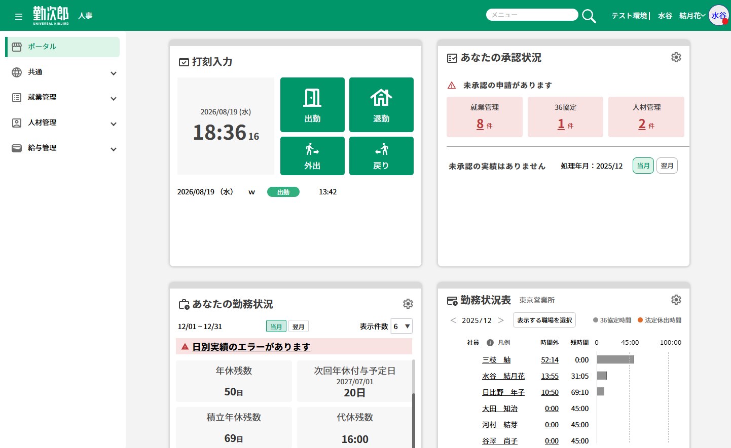Click the 戻り return button
Image resolution: width=731 pixels, height=448 pixels.
381,156
